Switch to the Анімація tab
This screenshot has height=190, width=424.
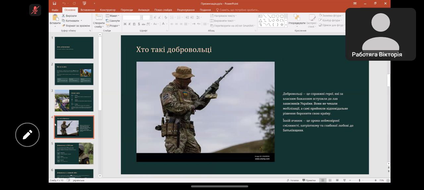point(143,10)
